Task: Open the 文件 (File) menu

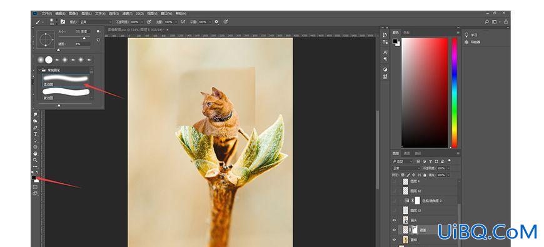Action: pyautogui.click(x=47, y=14)
